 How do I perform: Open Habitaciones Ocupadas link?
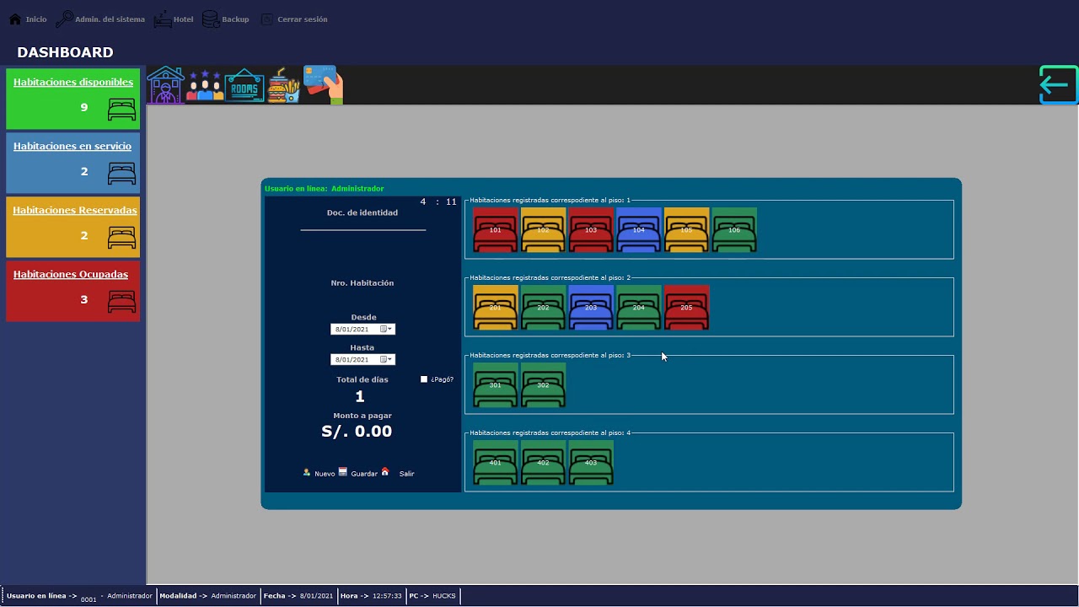click(x=71, y=275)
